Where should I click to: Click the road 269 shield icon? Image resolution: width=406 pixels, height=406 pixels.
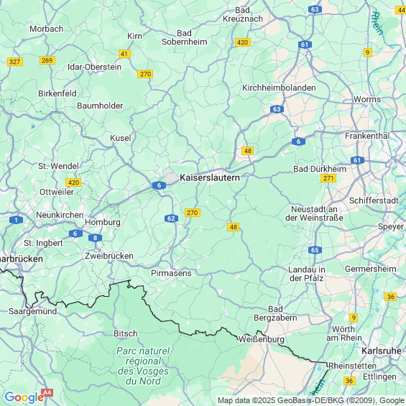pyautogui.click(x=47, y=60)
